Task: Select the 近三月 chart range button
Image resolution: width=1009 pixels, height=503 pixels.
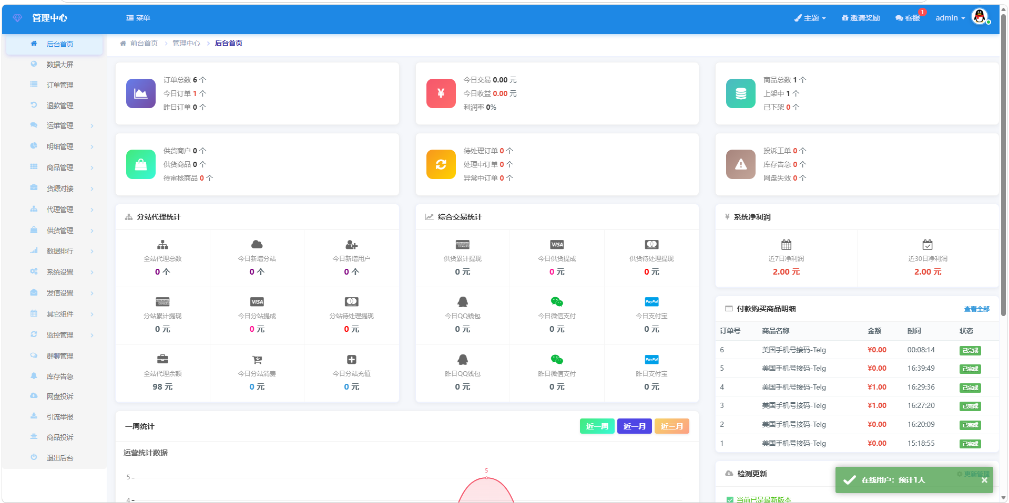Action: pos(671,426)
